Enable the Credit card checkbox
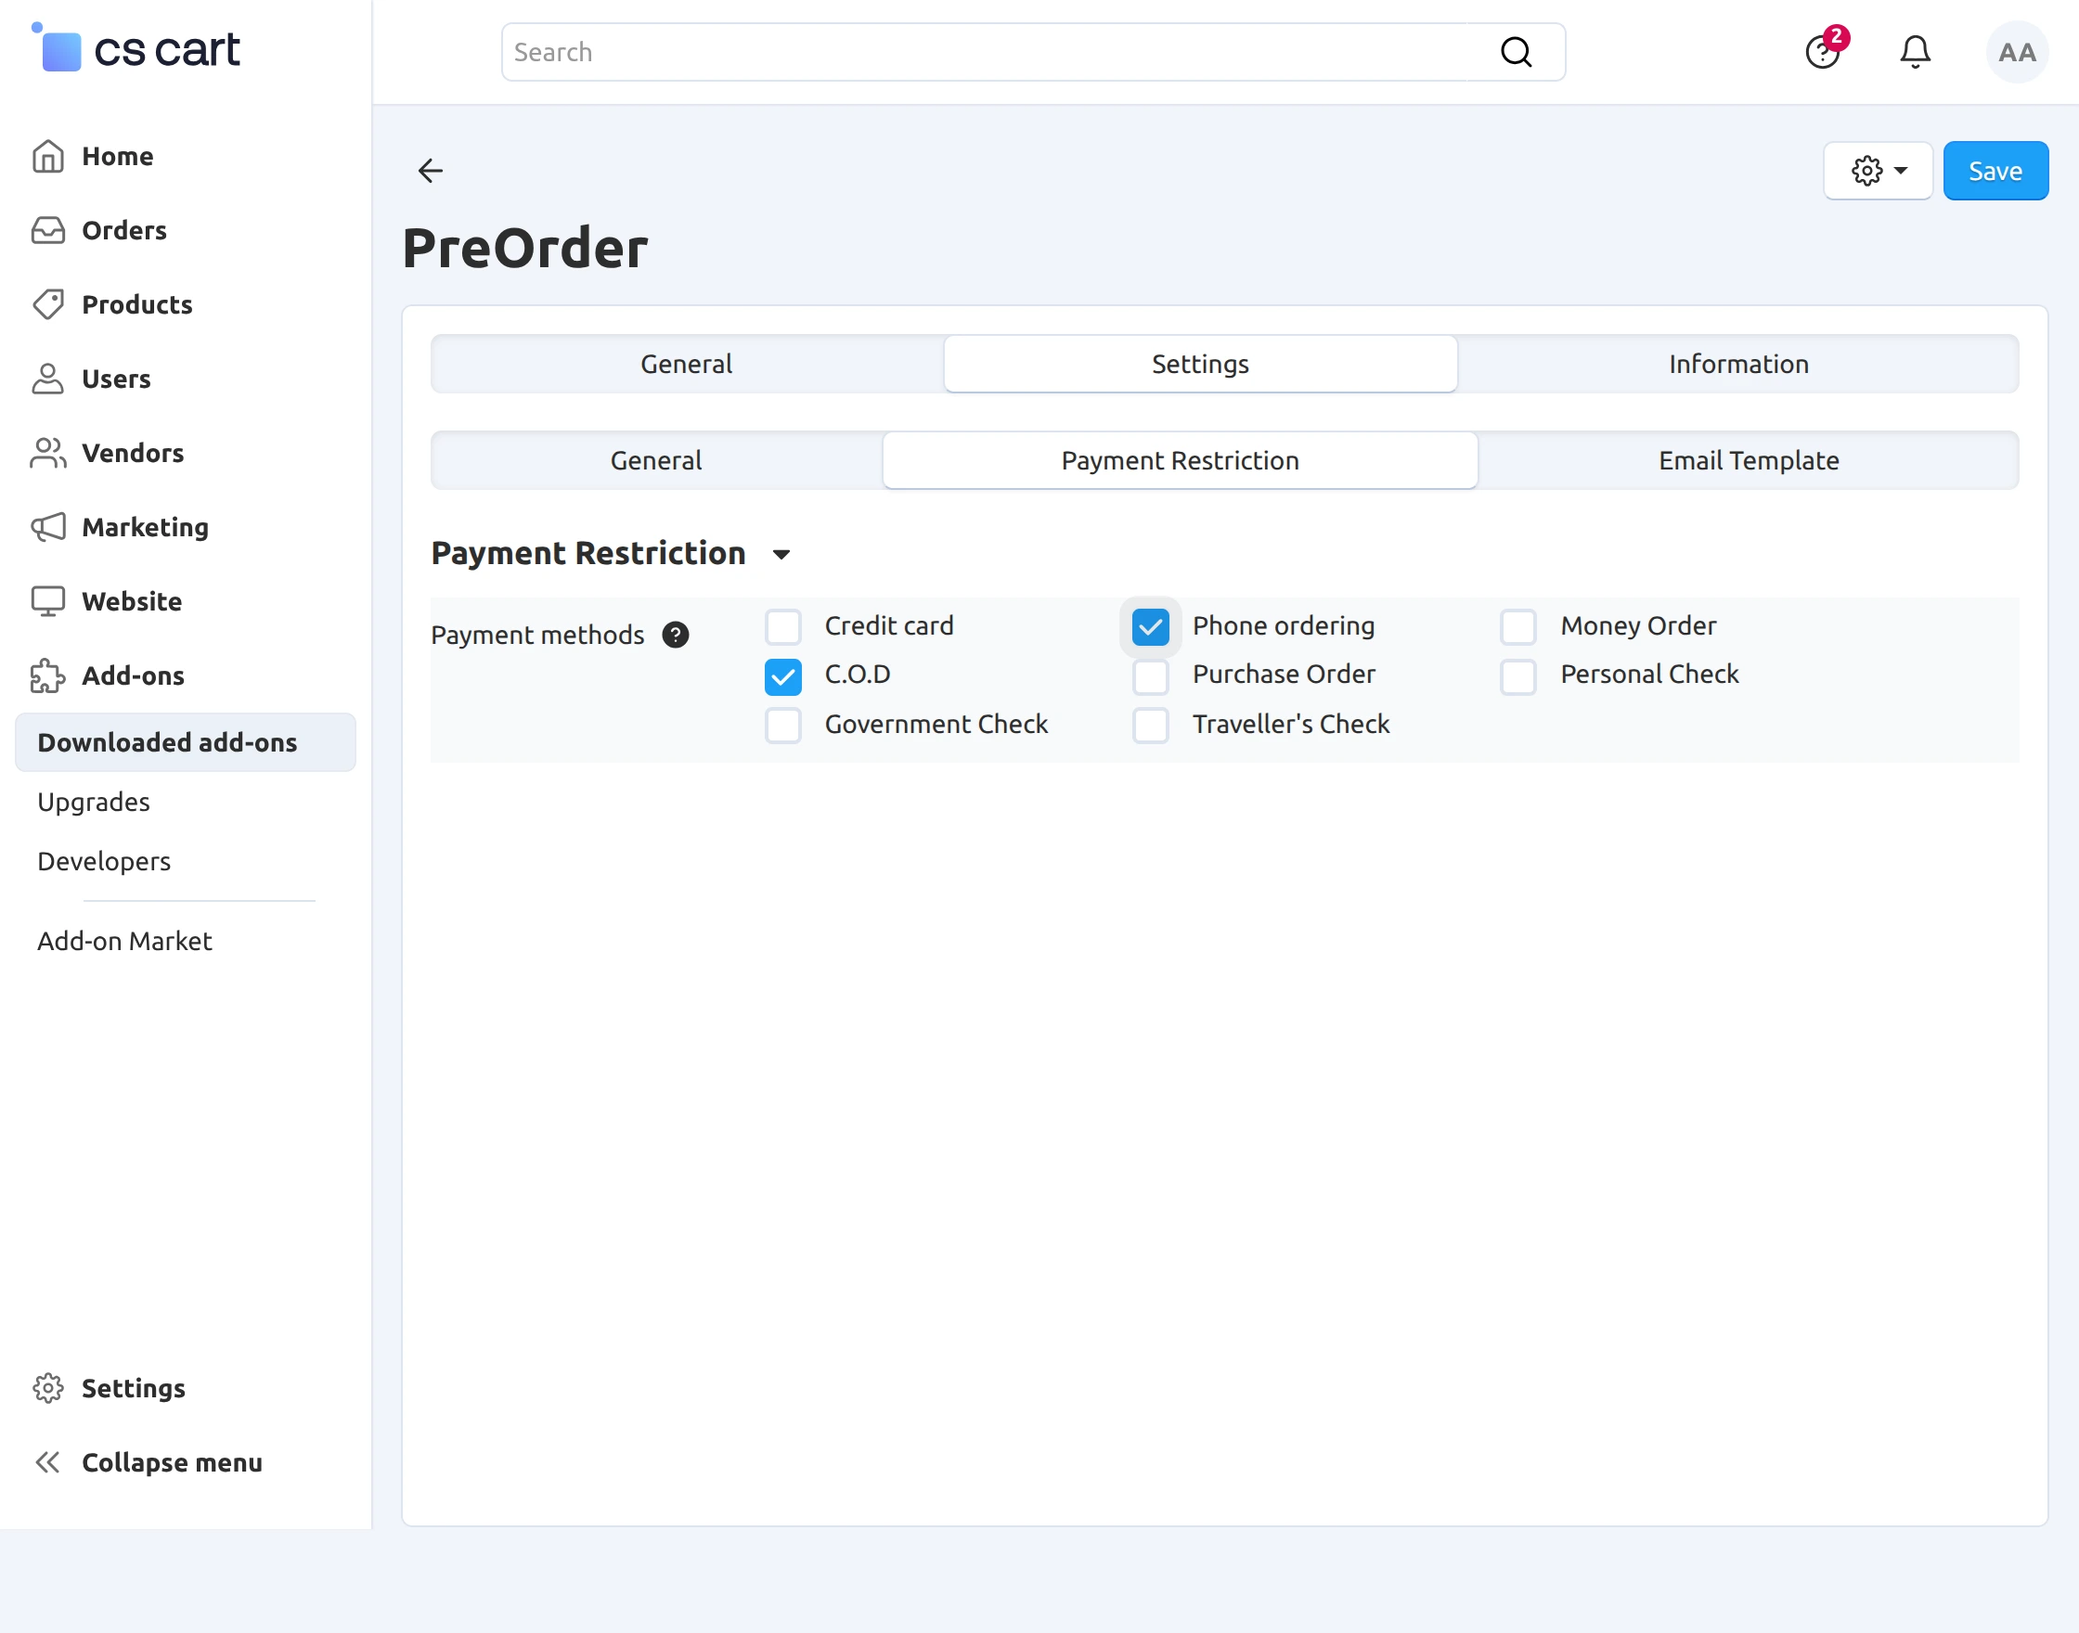The width and height of the screenshot is (2079, 1633). (782, 627)
